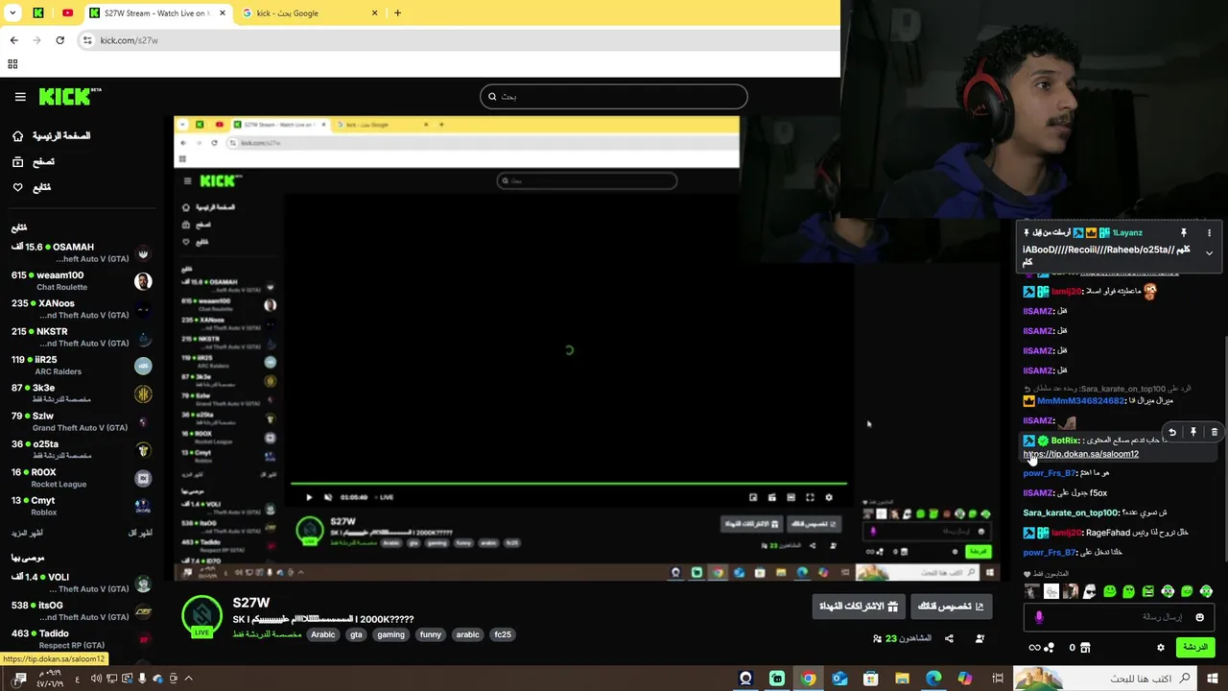Viewport: 1228px width, 691px height.
Task: Open pinned message three-dot options
Action: [1209, 232]
